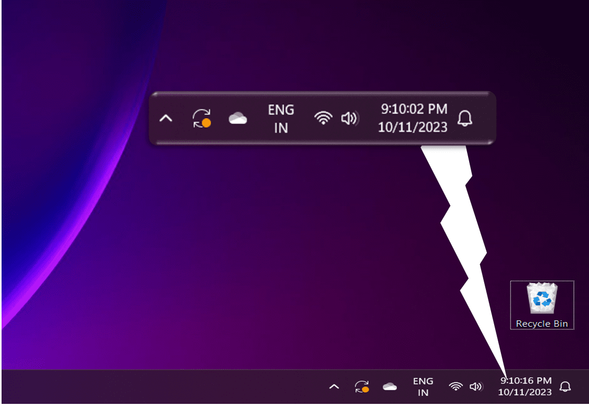Viewport: 589px width, 407px height.
Task: Click the OneDrive icon in the enlarged tray
Action: (238, 118)
